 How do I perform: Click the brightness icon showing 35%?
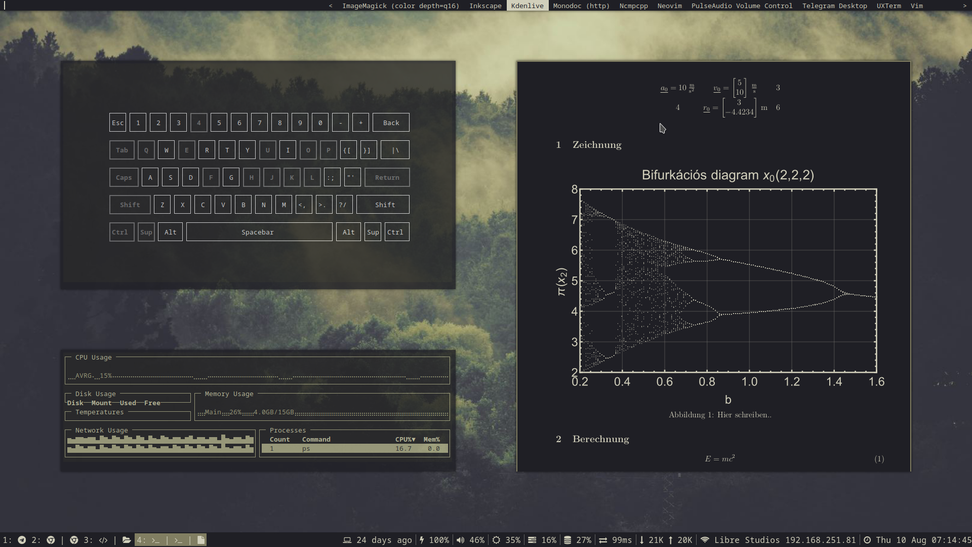(496, 540)
